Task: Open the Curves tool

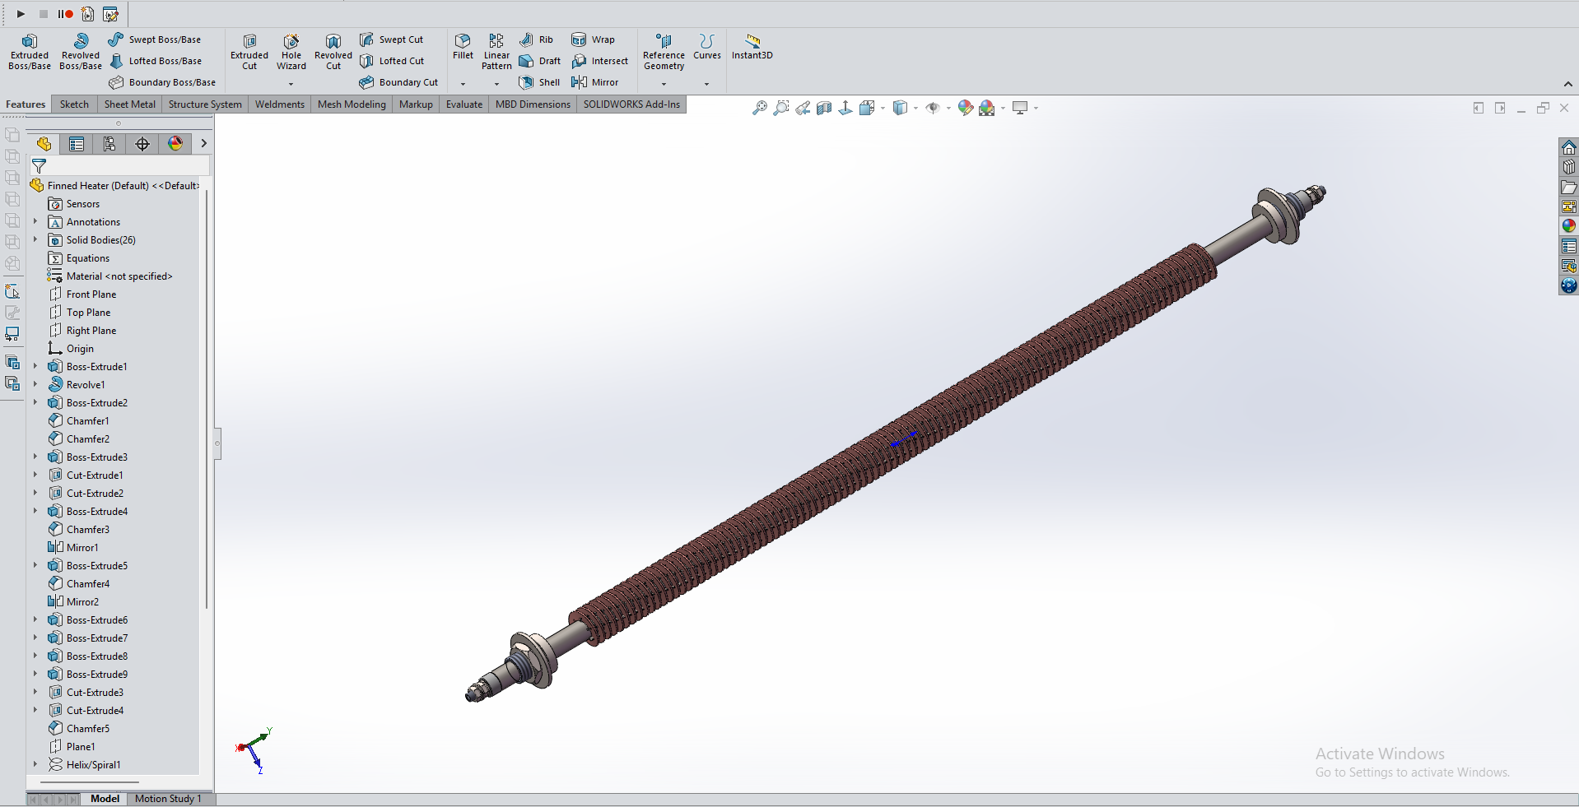Action: (x=706, y=47)
